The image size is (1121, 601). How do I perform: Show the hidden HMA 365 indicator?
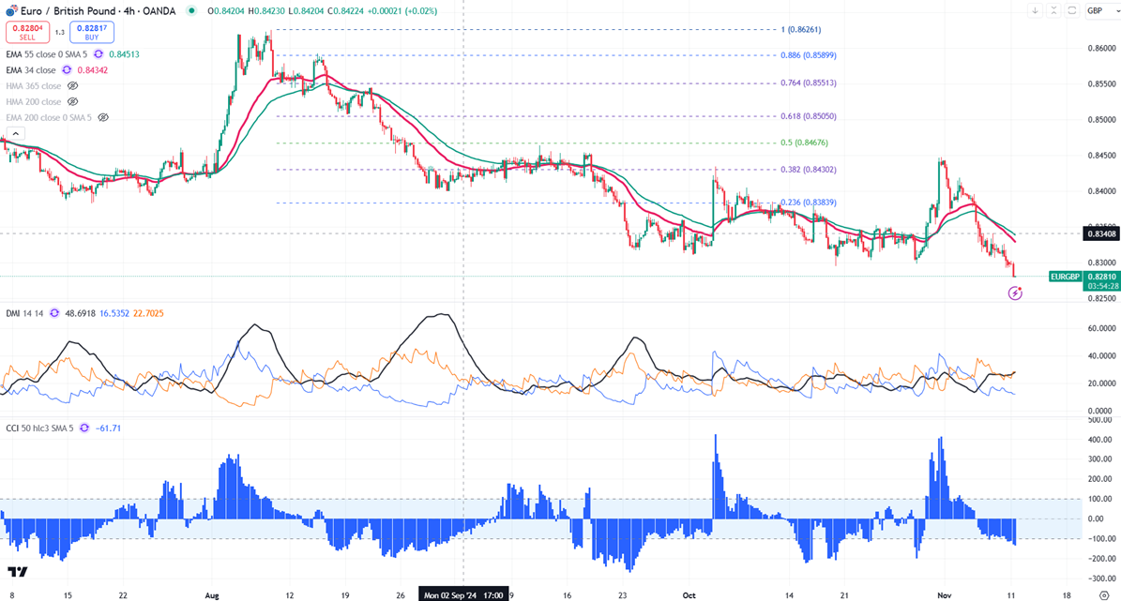click(73, 85)
